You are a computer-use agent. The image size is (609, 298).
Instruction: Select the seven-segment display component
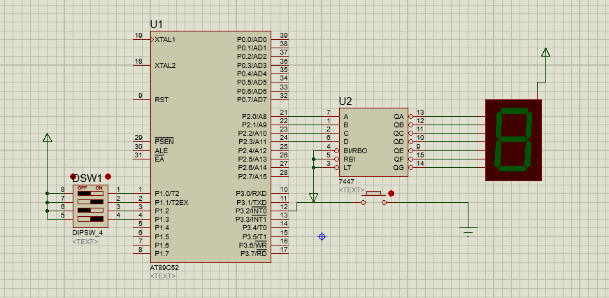[513, 140]
